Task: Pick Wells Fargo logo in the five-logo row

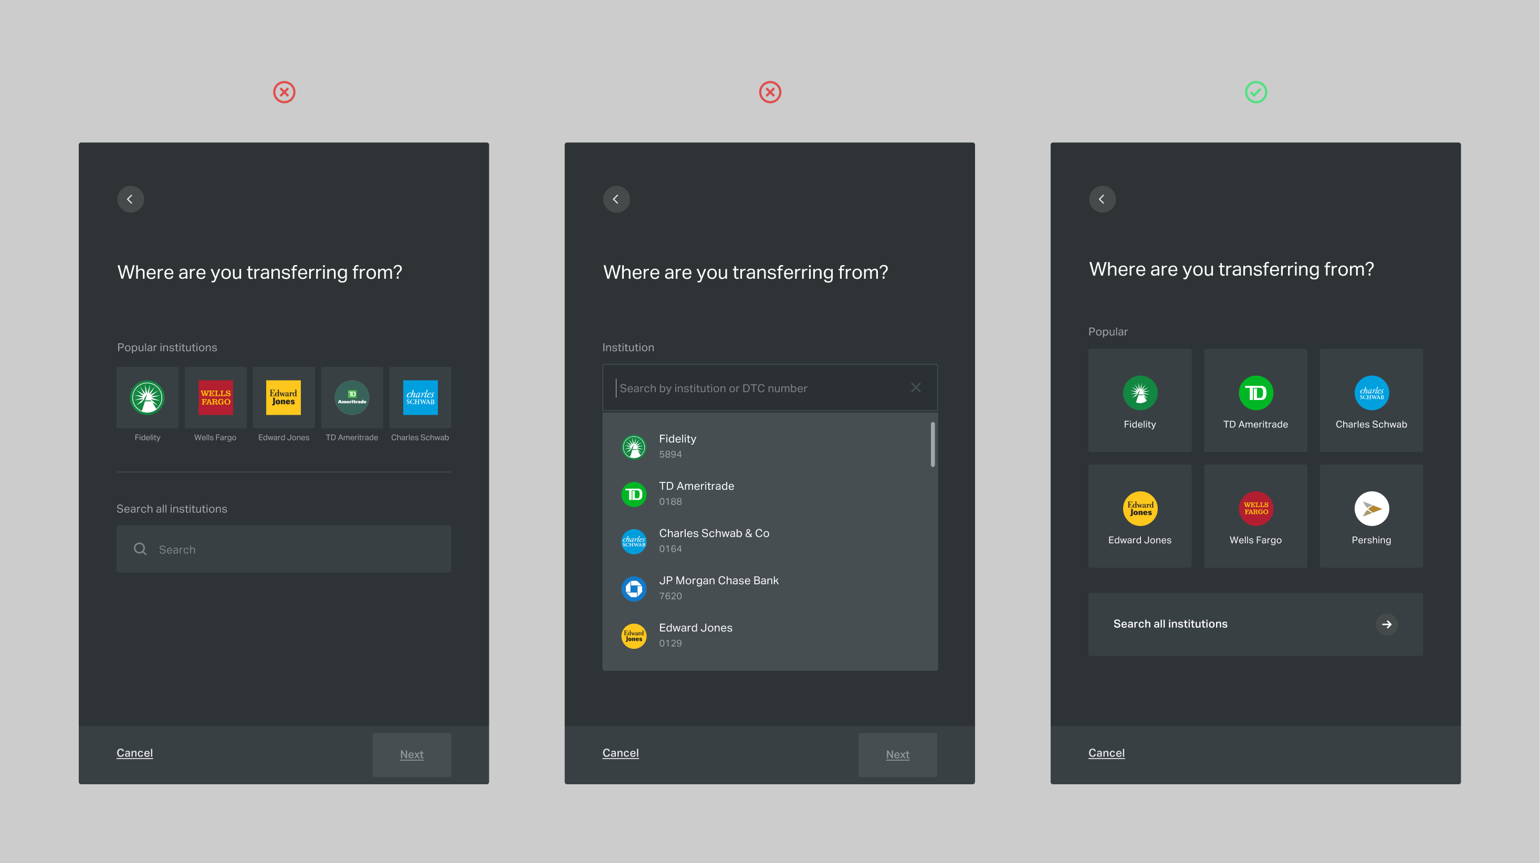Action: (x=215, y=397)
